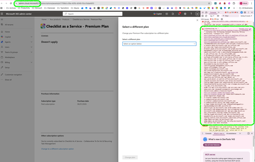Click the Copilot button in the header
The image size is (255, 162).
click(x=158, y=14)
